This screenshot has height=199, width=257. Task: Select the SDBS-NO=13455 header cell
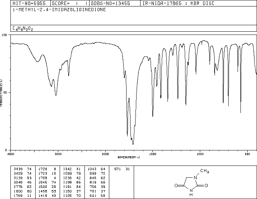pos(110,3)
